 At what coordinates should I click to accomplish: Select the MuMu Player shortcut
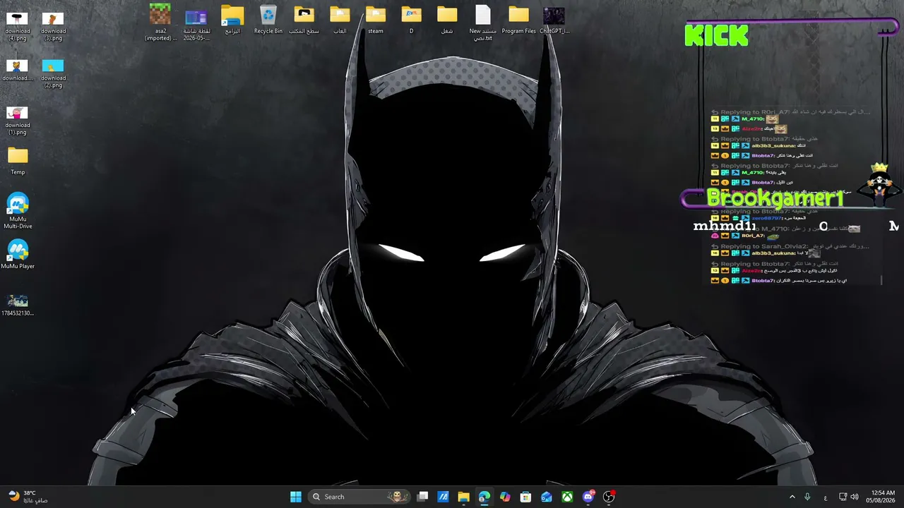[18, 255]
